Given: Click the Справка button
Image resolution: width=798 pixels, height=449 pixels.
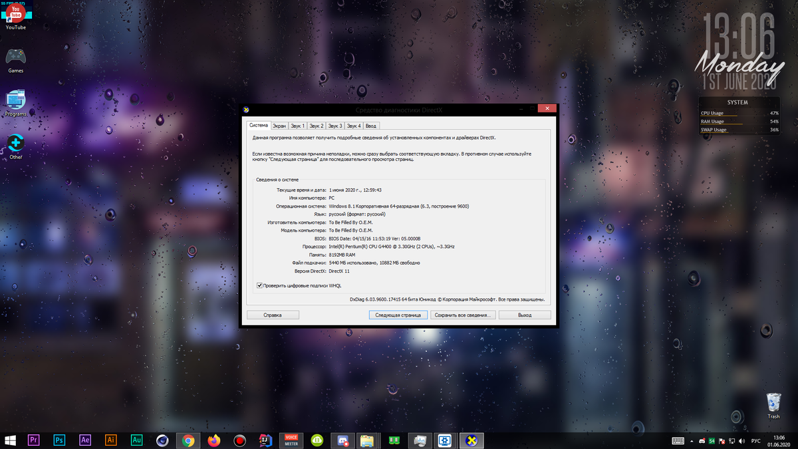Looking at the screenshot, I should [273, 315].
